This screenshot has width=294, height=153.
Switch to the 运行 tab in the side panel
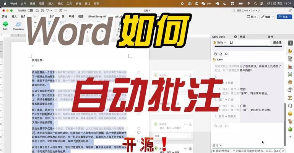click(x=270, y=37)
